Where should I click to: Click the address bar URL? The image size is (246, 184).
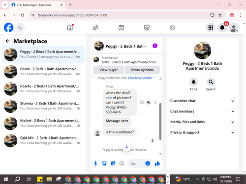72,15
